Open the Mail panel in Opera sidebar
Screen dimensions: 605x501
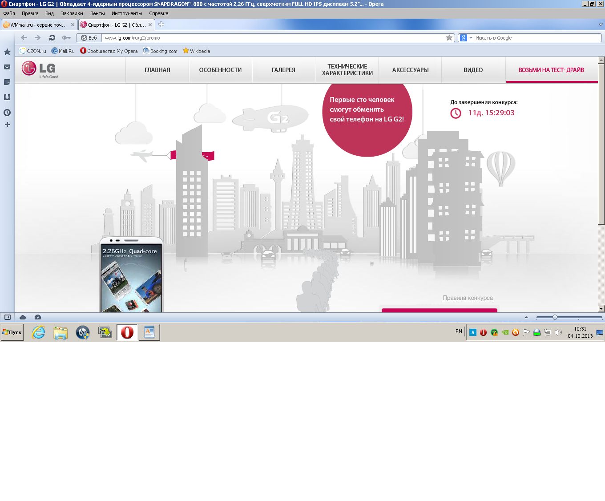(x=7, y=67)
